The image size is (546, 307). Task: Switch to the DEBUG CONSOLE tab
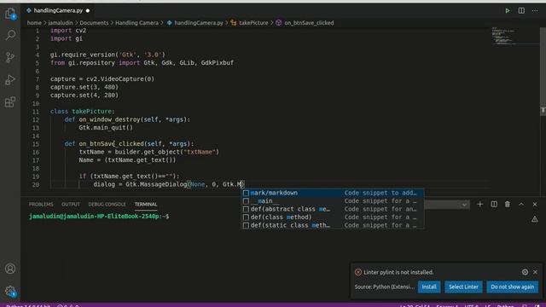coord(107,205)
